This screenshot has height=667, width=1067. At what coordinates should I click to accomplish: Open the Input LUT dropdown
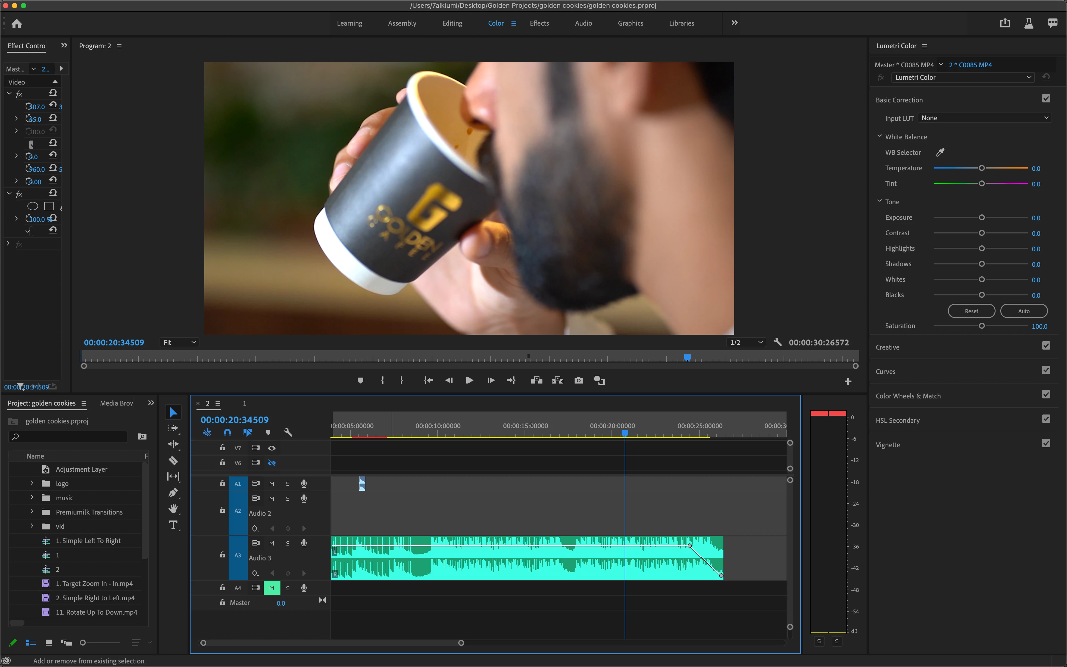(x=985, y=118)
